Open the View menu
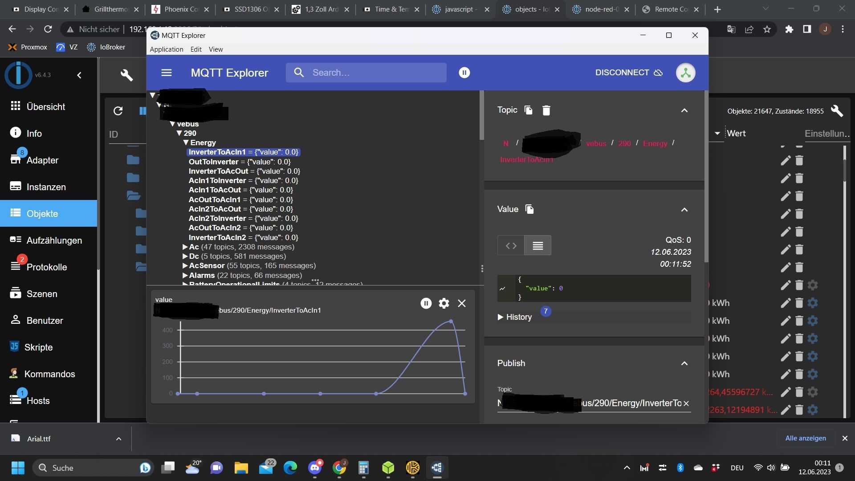Screen dimensions: 855x481 (216, 49)
